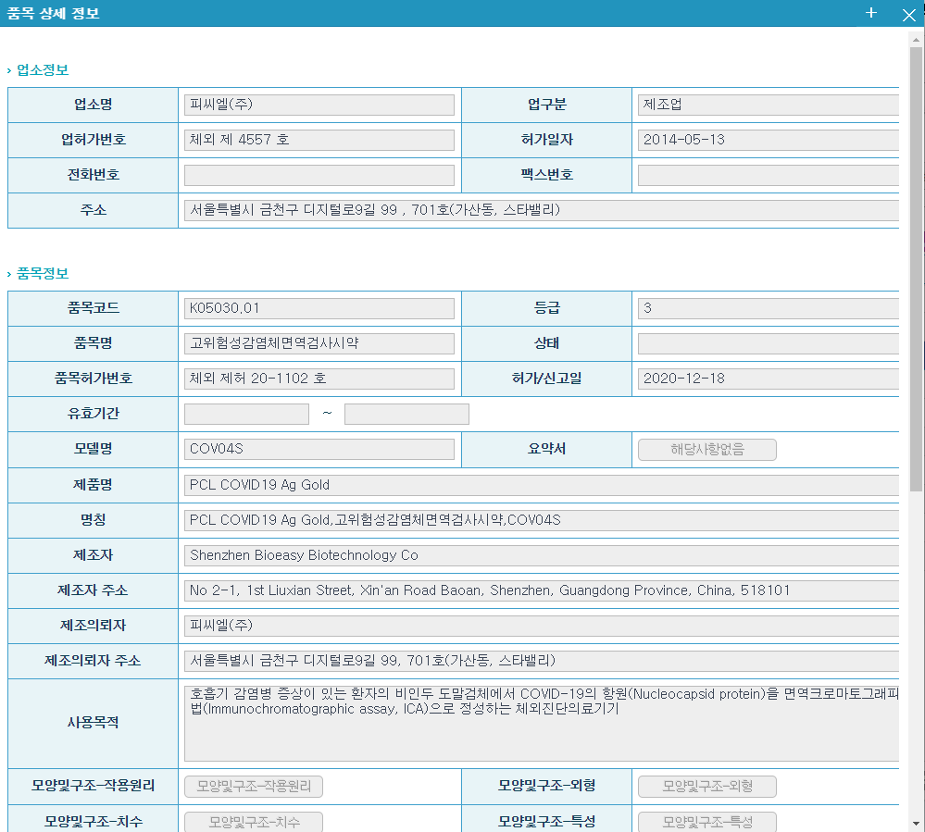
Task: Click the 명칭 field
Action: 542,520
